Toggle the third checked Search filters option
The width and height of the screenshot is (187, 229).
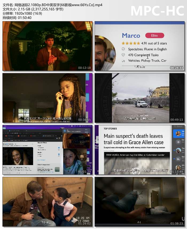click(x=59, y=154)
